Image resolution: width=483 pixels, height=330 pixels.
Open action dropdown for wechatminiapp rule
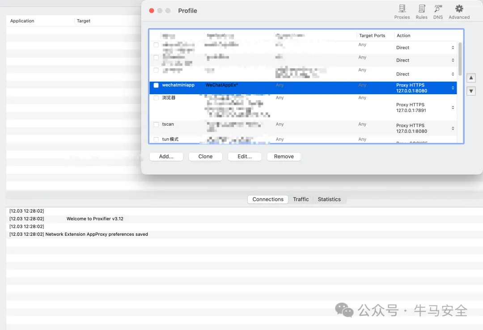click(x=453, y=88)
